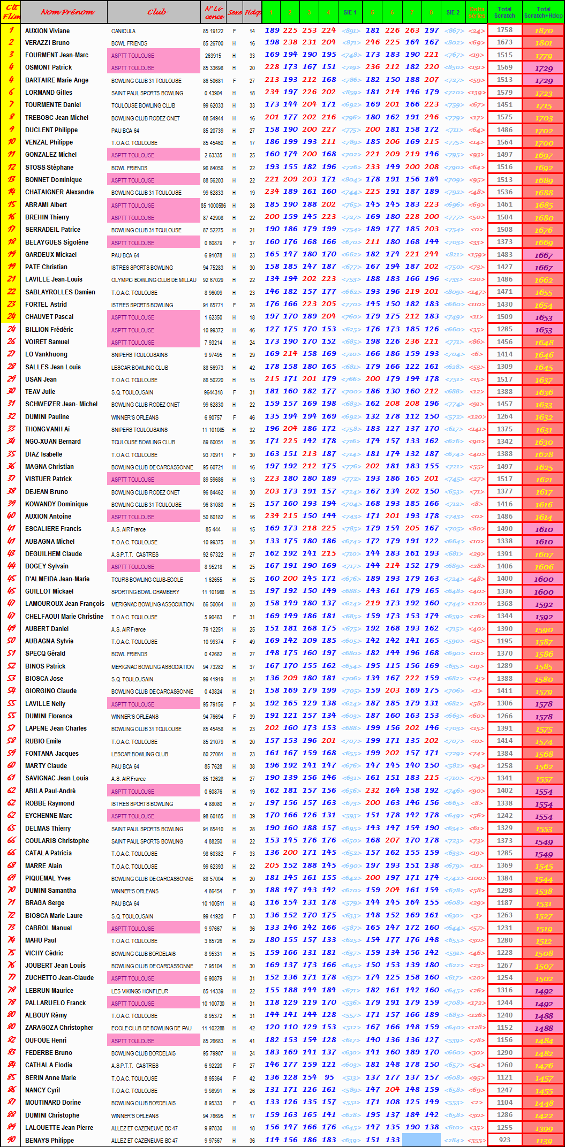Image resolution: width=565 pixels, height=1147 pixels.
Task: Click licence number 85 1000586 in ABRAMI row
Action: (213, 206)
